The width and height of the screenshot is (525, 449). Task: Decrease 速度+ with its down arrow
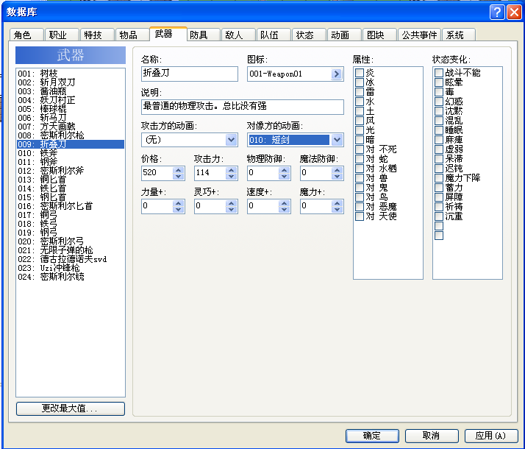pyautogui.click(x=285, y=210)
